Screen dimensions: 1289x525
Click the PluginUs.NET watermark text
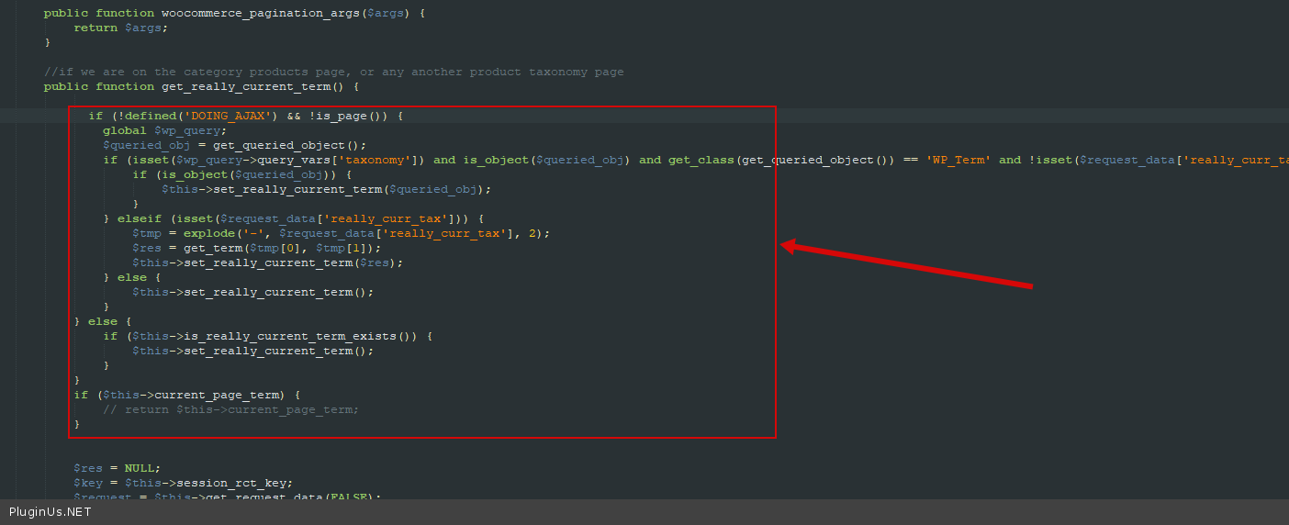click(50, 512)
